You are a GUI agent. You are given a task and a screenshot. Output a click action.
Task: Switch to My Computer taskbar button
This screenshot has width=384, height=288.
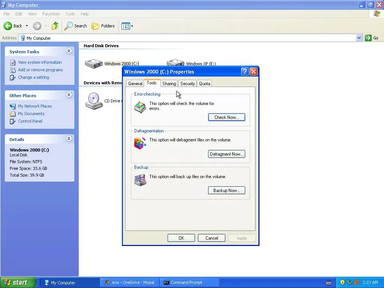click(x=69, y=282)
